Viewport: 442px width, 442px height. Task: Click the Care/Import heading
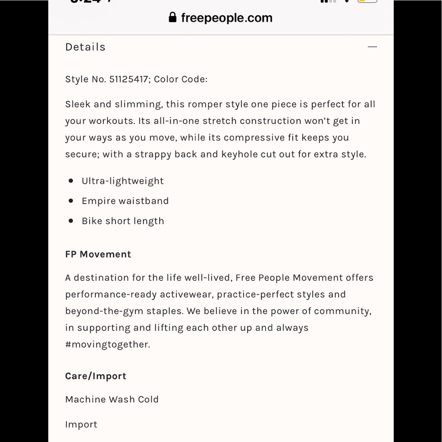(x=95, y=376)
